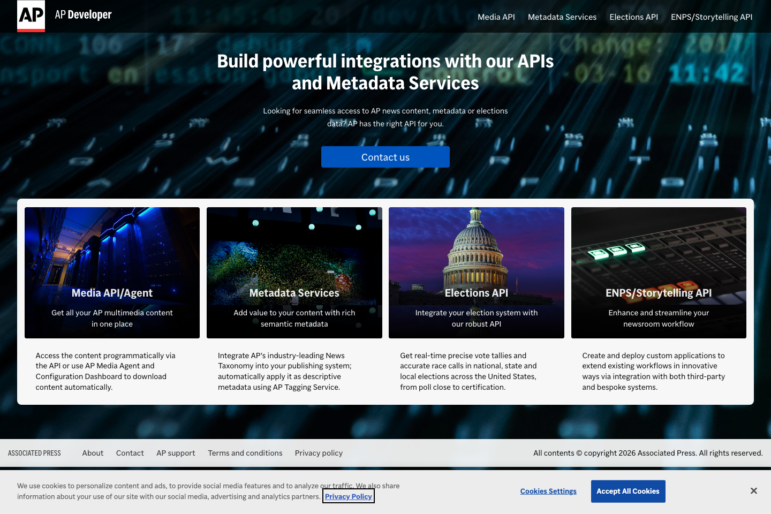Image resolution: width=771 pixels, height=514 pixels.
Task: Open Cookies Settings from the cookie banner
Action: (x=548, y=491)
